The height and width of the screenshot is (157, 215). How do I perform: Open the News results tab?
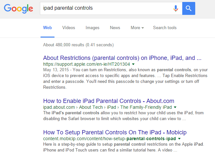(115, 28)
